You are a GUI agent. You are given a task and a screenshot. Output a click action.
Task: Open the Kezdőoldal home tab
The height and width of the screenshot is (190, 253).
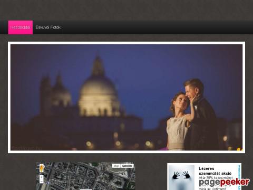pyautogui.click(x=21, y=27)
